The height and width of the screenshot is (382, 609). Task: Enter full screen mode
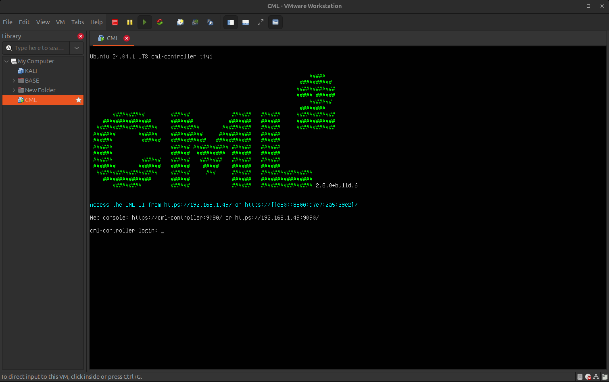tap(260, 22)
